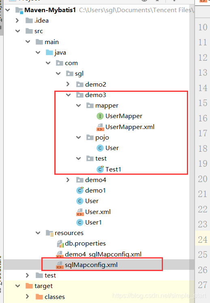Expand the demo2 package
The height and width of the screenshot is (303, 210).
(x=68, y=84)
